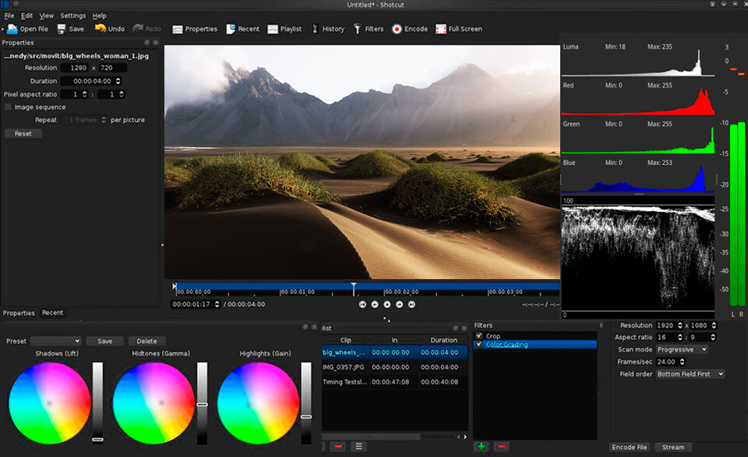This screenshot has width=748, height=457.
Task: Open the Scan mode dropdown
Action: (x=682, y=349)
